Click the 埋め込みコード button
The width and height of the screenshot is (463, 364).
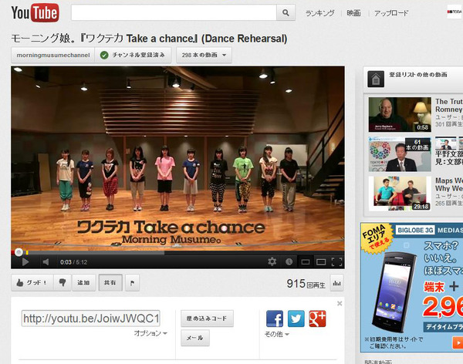point(207,318)
